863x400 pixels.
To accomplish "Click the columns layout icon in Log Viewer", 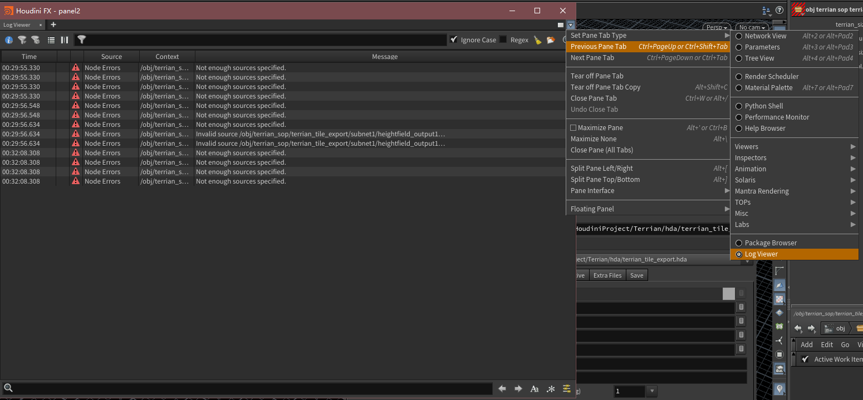I will click(x=65, y=40).
